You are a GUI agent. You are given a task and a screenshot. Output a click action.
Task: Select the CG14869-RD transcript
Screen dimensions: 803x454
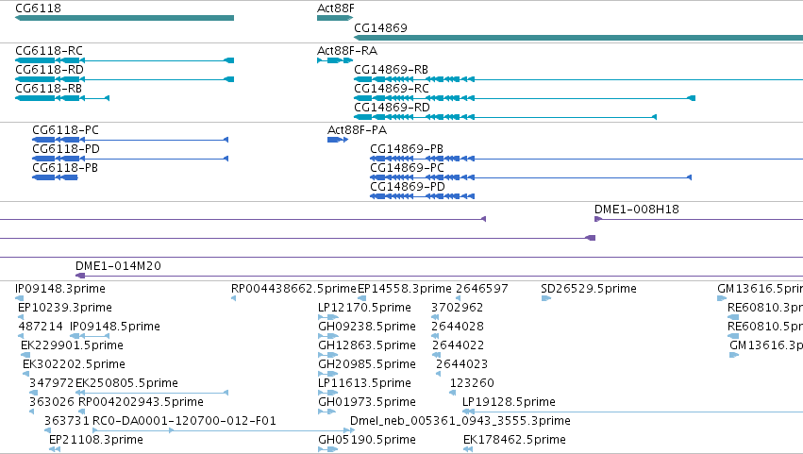pyautogui.click(x=505, y=117)
